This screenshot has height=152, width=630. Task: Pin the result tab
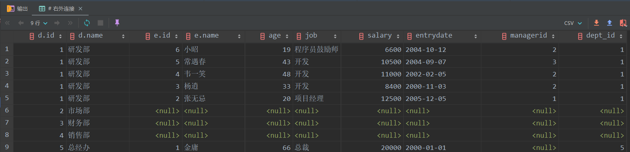click(117, 23)
